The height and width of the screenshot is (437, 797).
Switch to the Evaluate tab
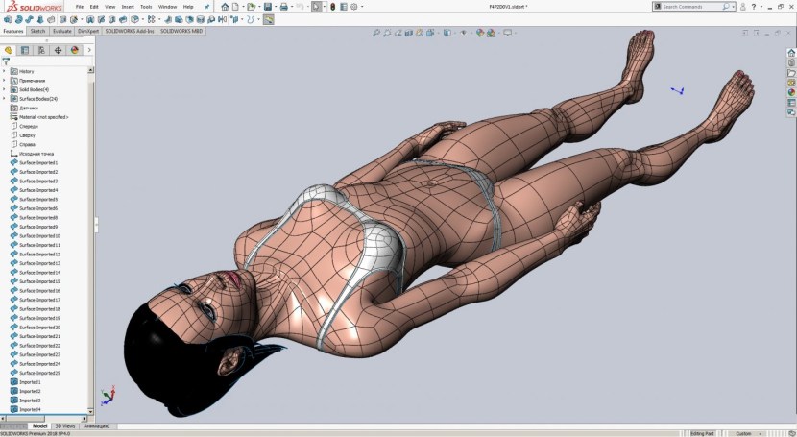[x=61, y=31]
